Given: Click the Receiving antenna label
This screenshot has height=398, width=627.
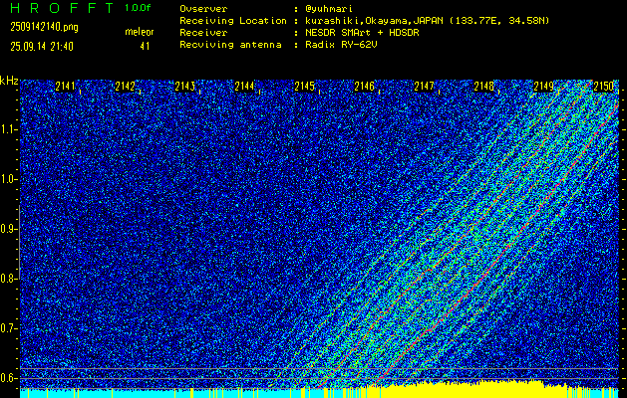Looking at the screenshot, I should coord(230,45).
